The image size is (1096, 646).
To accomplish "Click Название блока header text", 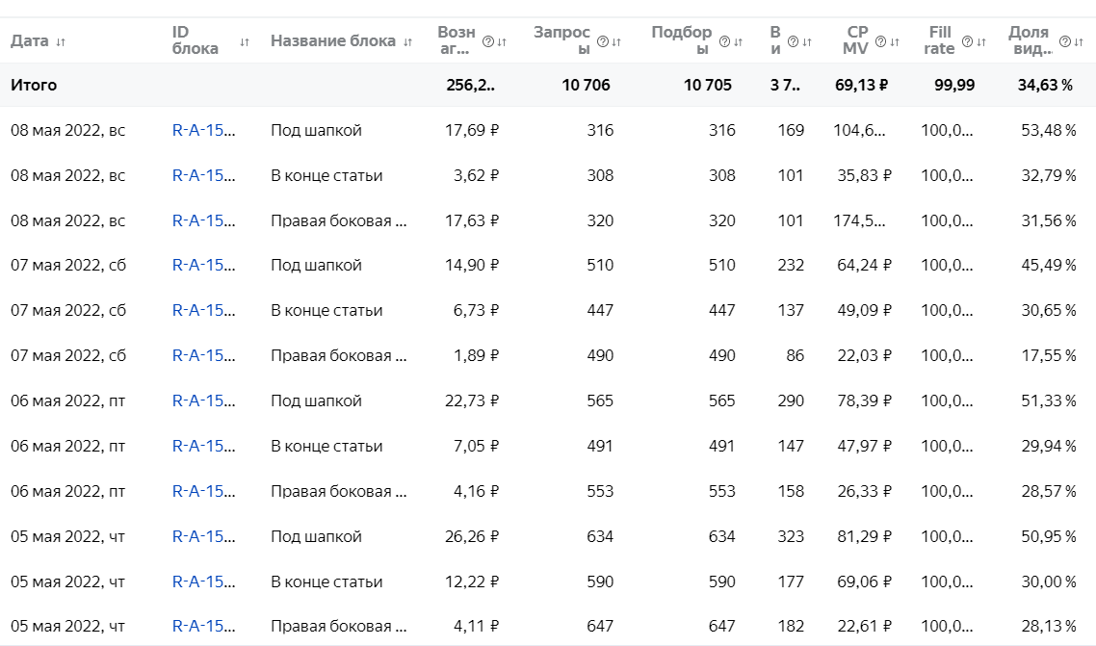I will click(x=333, y=41).
